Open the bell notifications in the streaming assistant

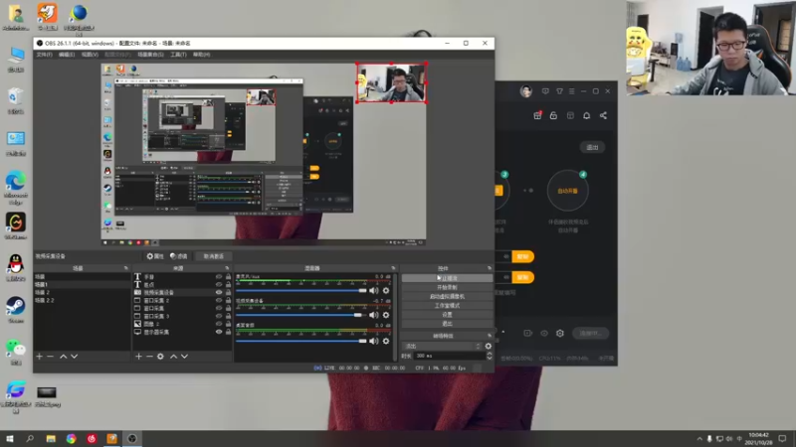586,115
